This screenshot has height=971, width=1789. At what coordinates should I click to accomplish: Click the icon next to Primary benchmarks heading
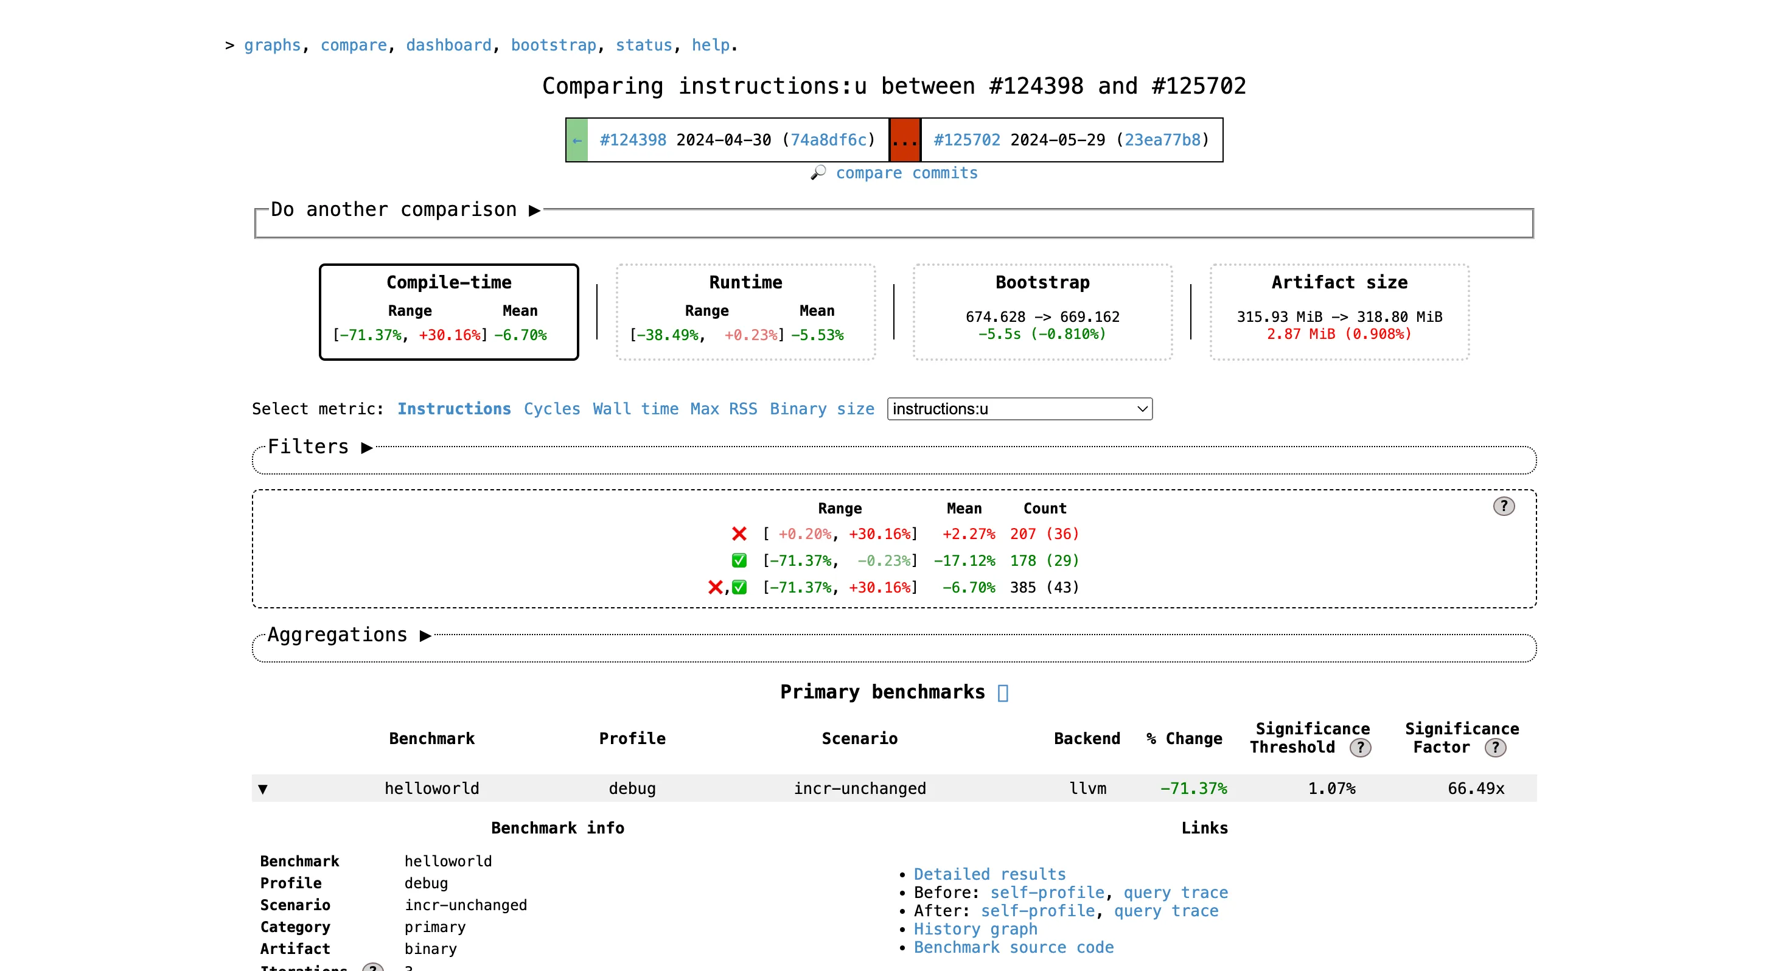point(1003,692)
